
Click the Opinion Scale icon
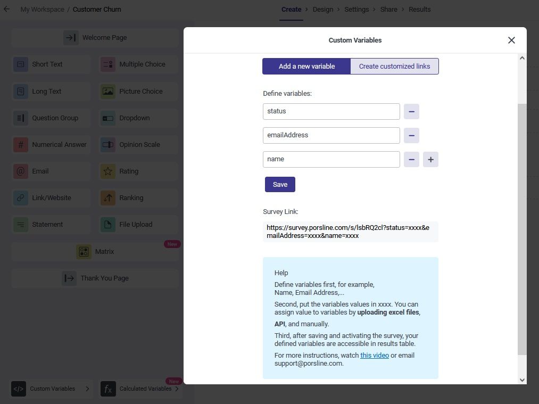[108, 145]
